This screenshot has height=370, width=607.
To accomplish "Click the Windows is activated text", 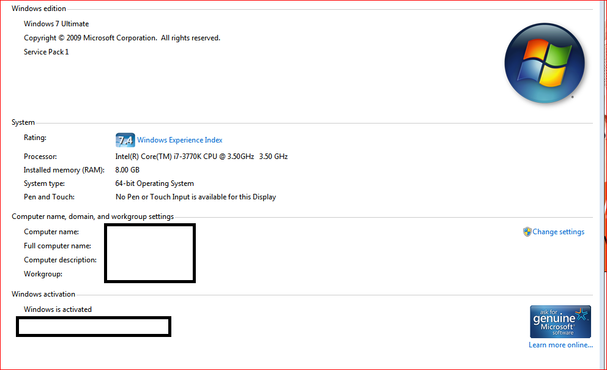I will (x=58, y=309).
